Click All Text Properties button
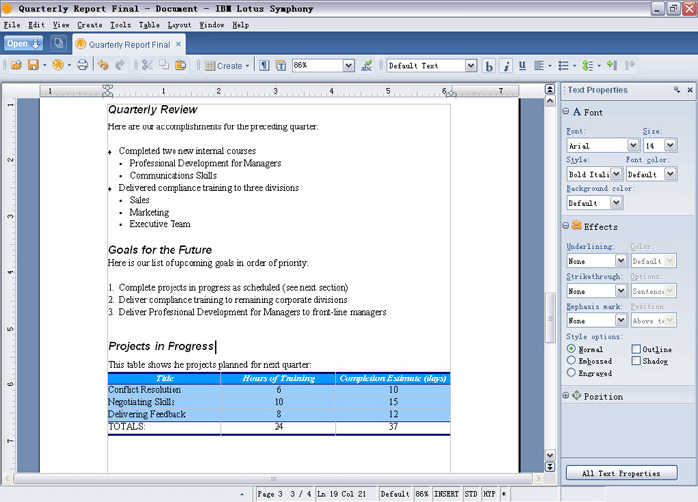Screen dimensions: 698x502 click(621, 473)
